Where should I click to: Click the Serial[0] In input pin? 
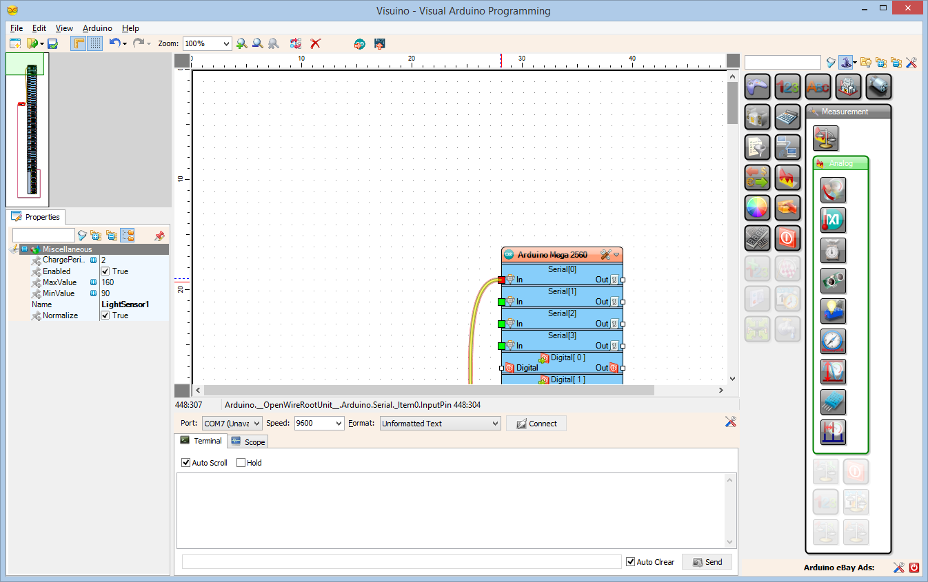tap(502, 280)
